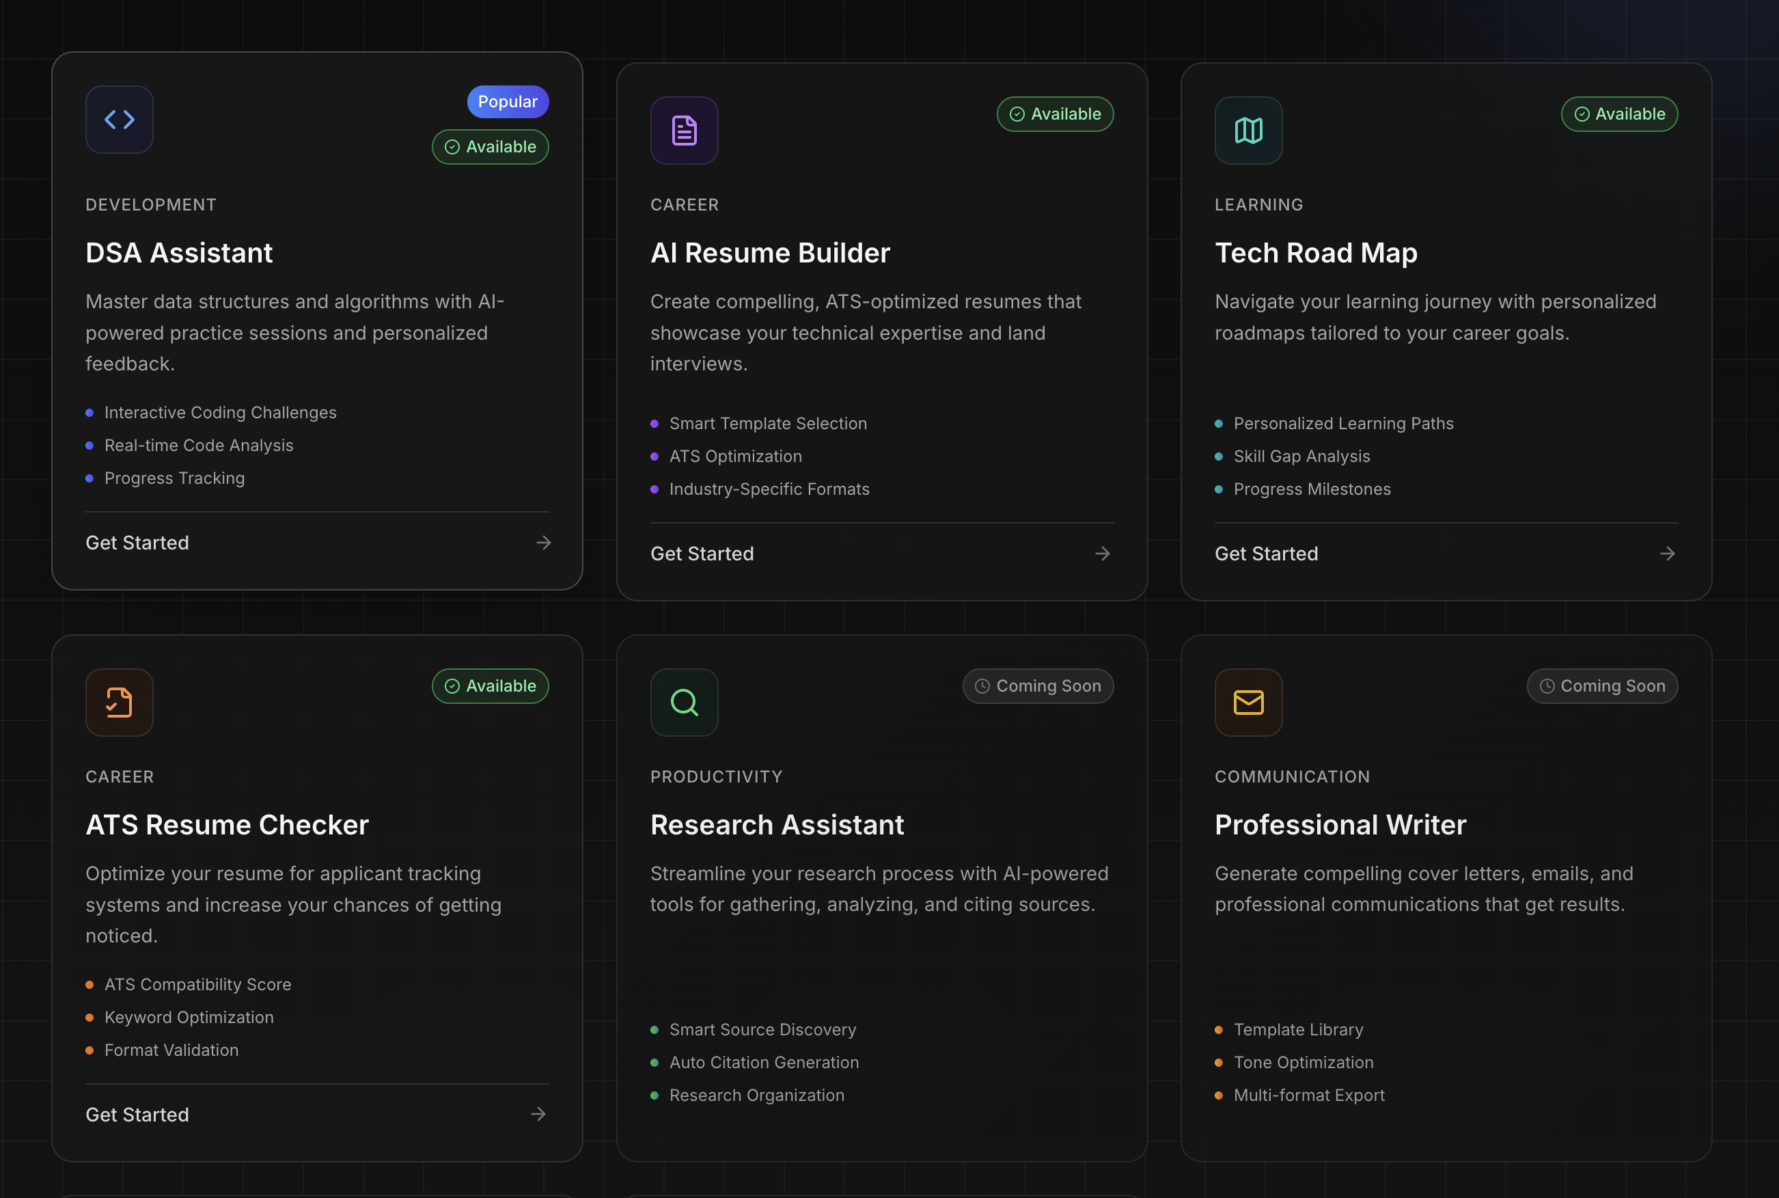Screen dimensions: 1779x1198
Task: Click the Tech Road Map map icon
Action: (x=1248, y=130)
